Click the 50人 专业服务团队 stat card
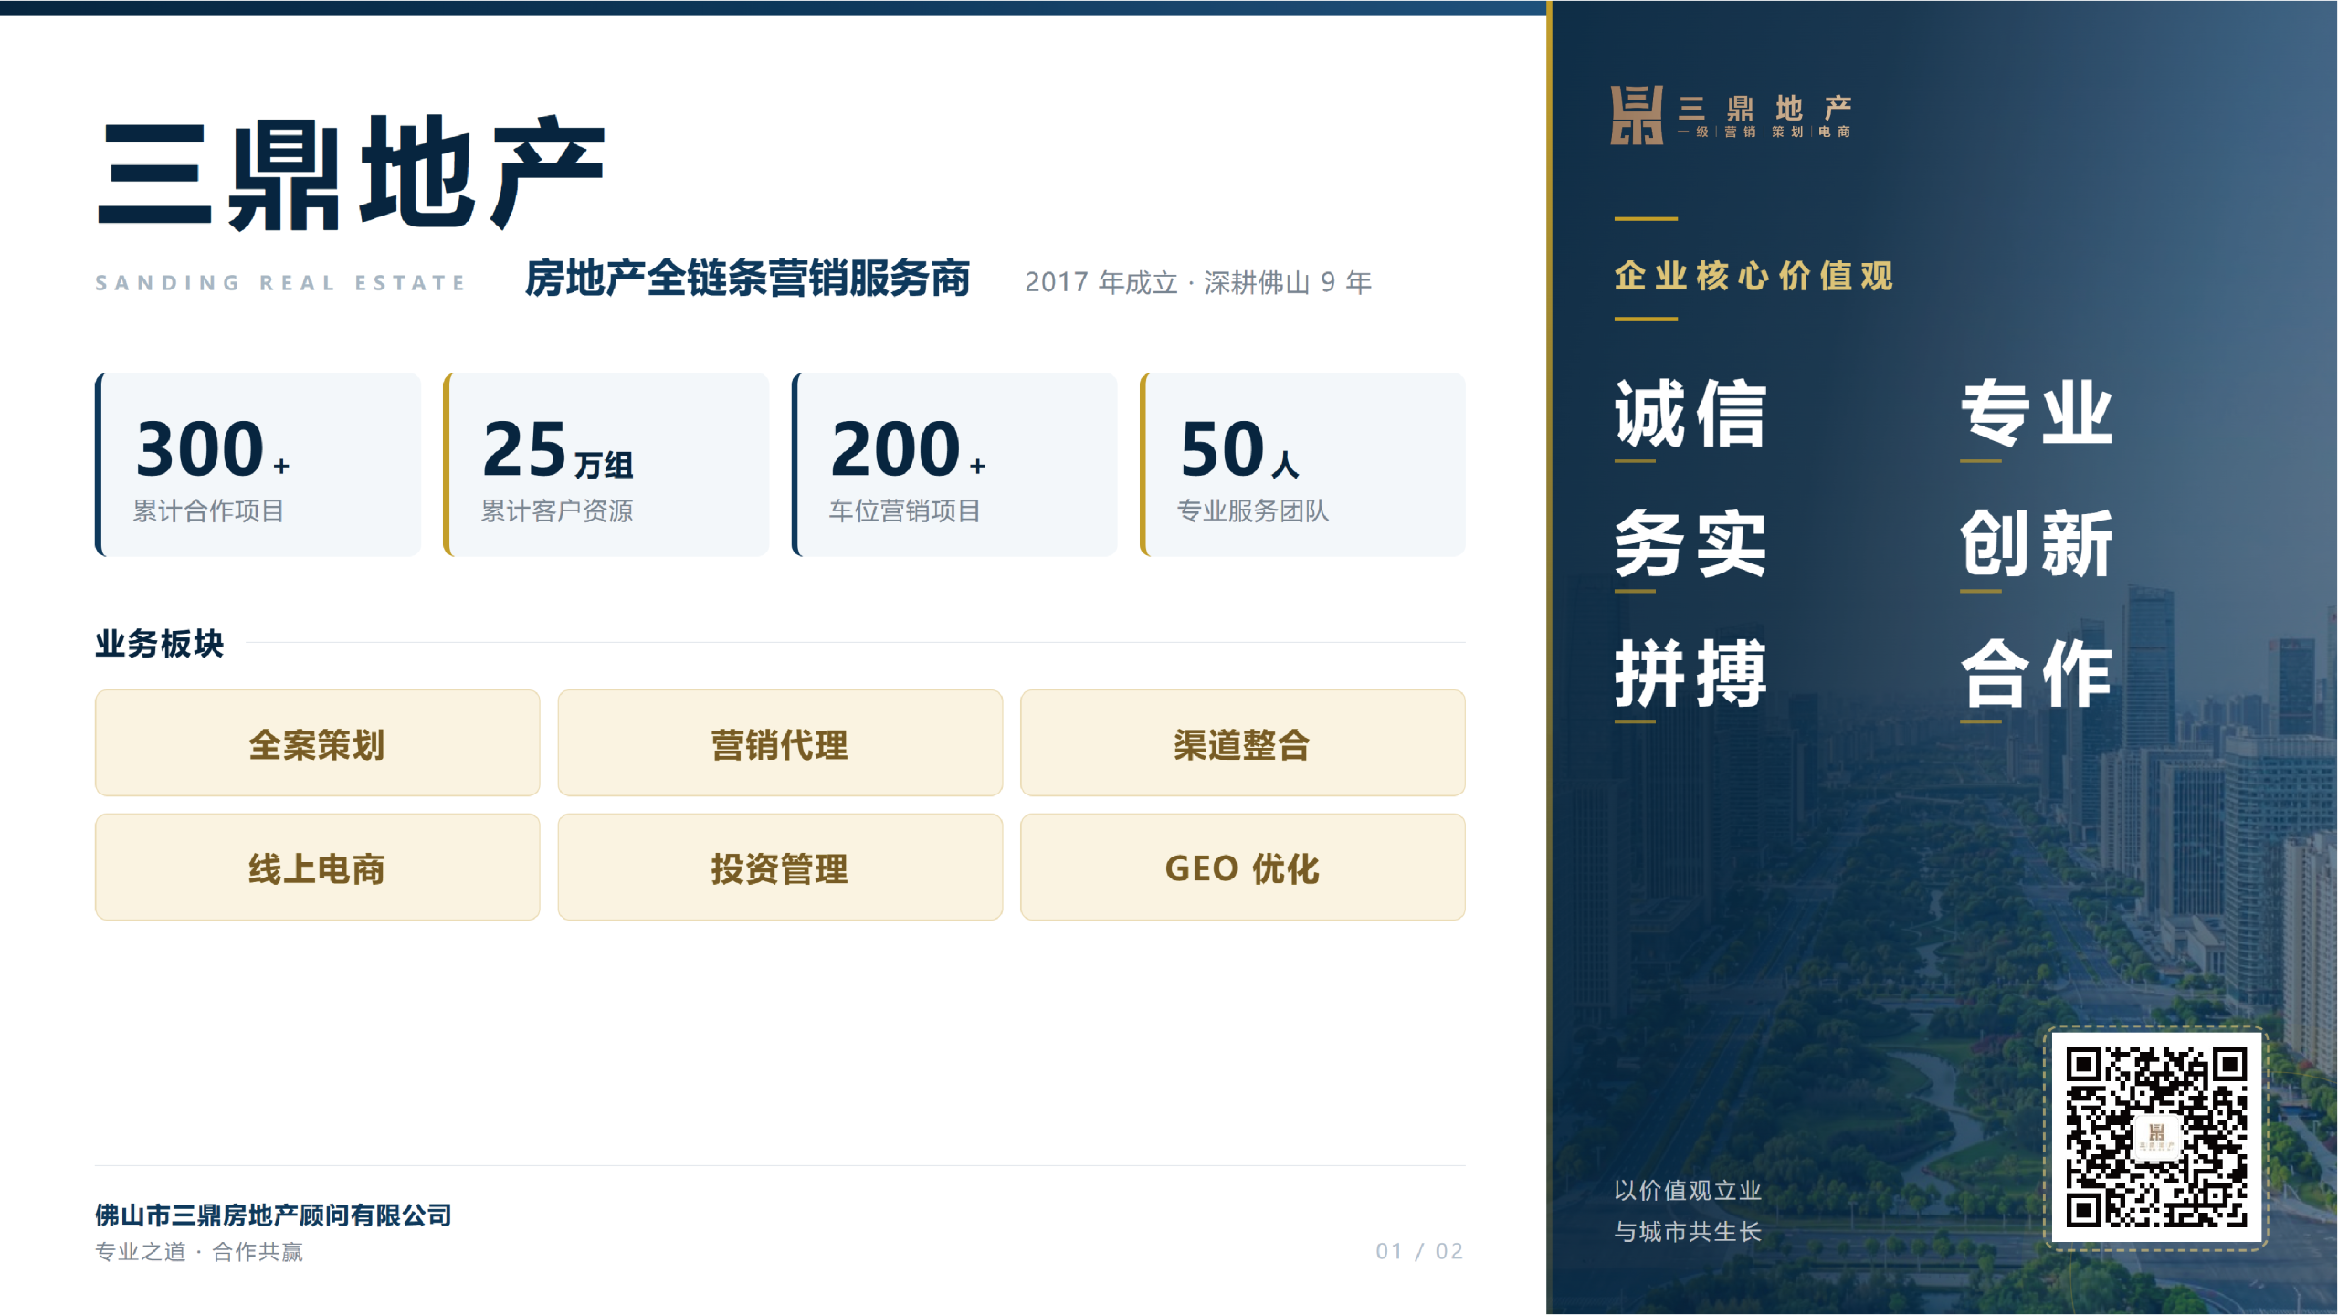 coord(1303,464)
